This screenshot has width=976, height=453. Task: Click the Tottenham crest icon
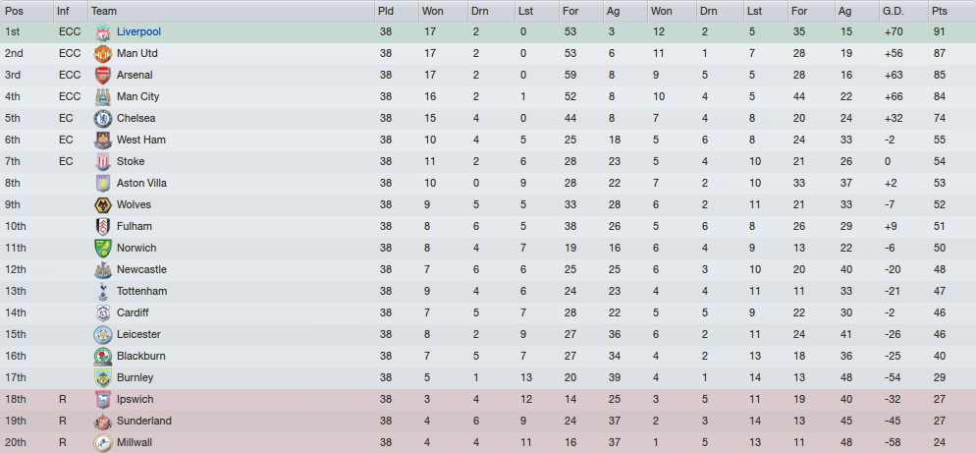103,291
